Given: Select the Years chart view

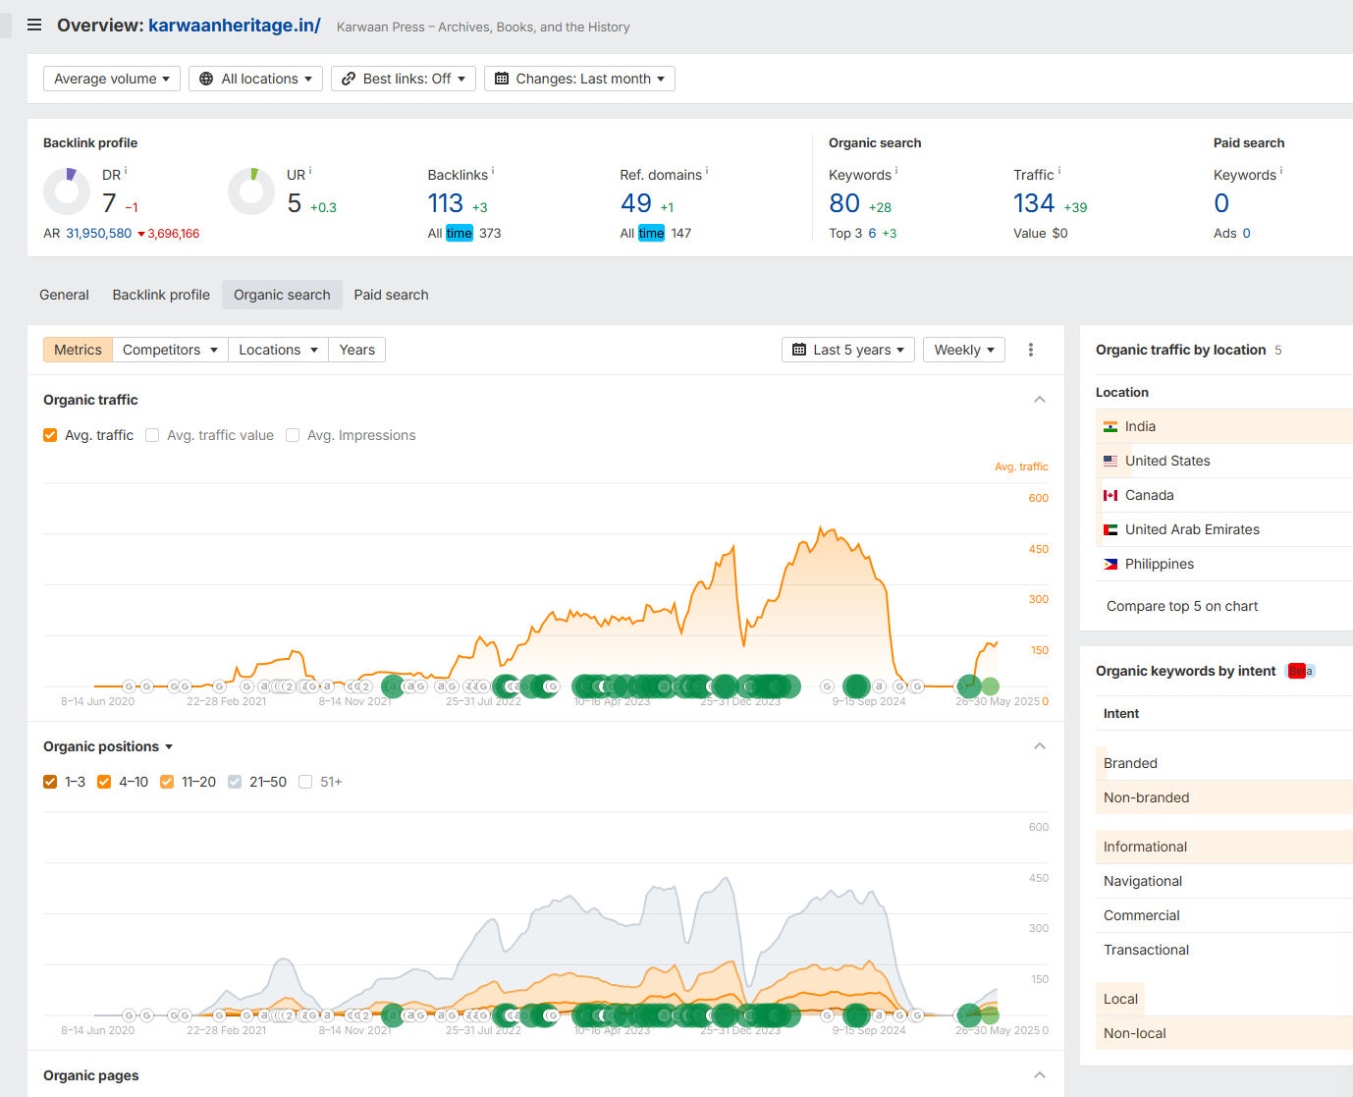Looking at the screenshot, I should 356,350.
